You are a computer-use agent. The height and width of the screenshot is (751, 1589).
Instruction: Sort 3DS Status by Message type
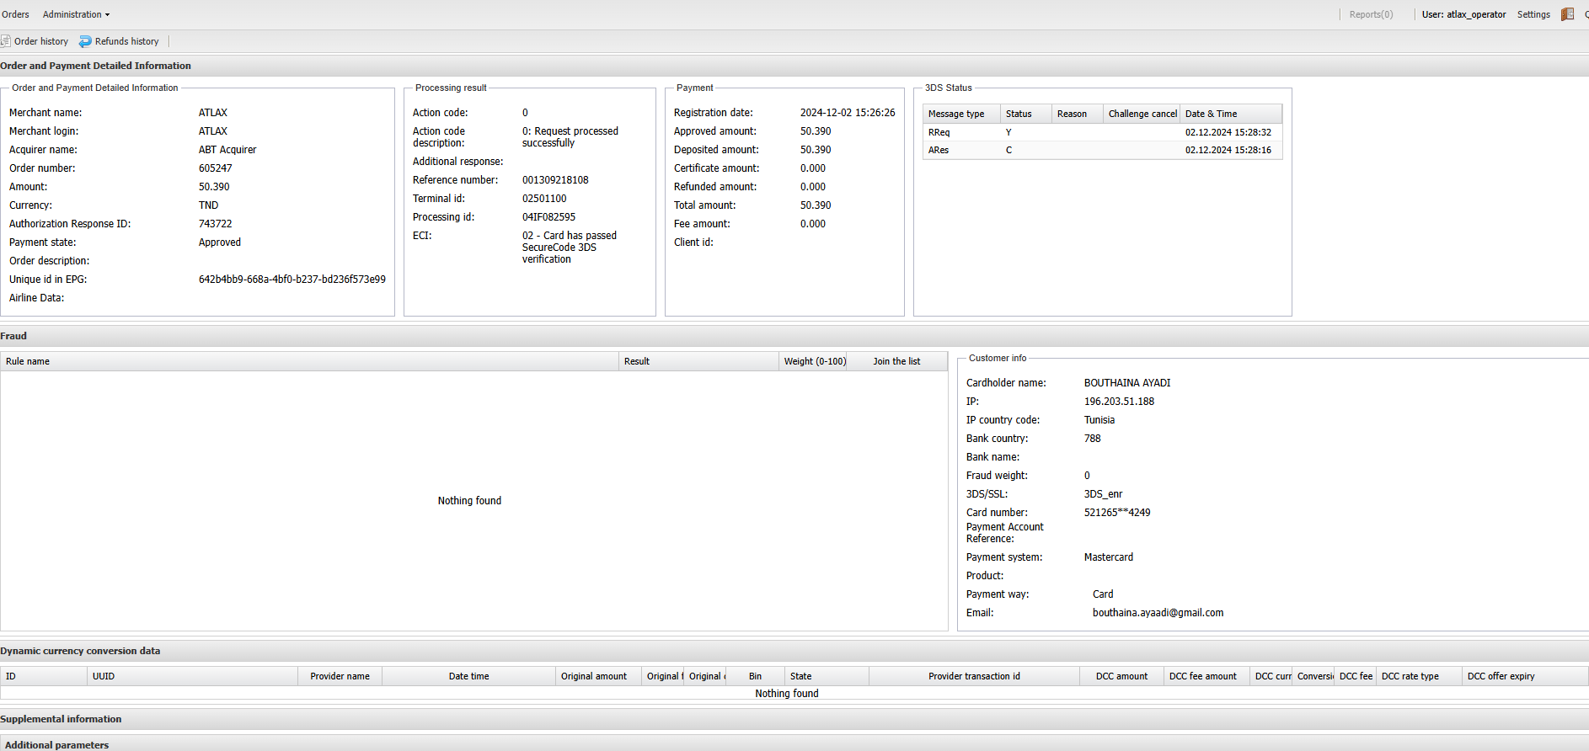956,114
